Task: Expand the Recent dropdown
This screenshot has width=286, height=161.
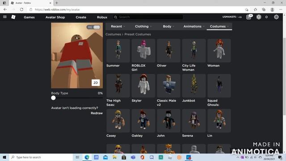Action: coord(118,26)
